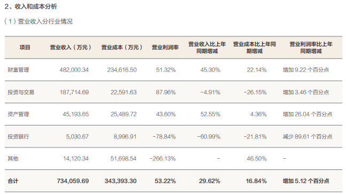Viewport: 346px width, 194px height.
Task: Click the 项目 column header
Action: [25, 48]
